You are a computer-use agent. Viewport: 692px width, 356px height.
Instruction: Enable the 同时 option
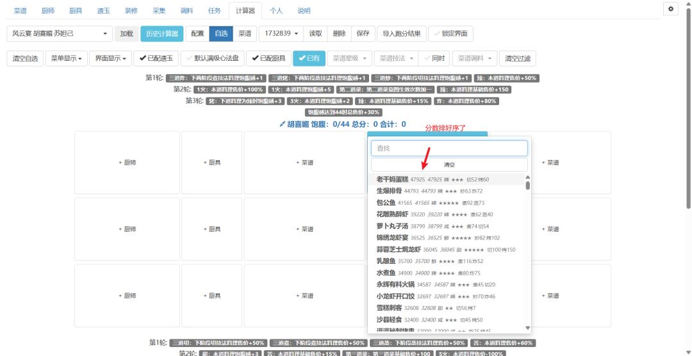[434, 58]
